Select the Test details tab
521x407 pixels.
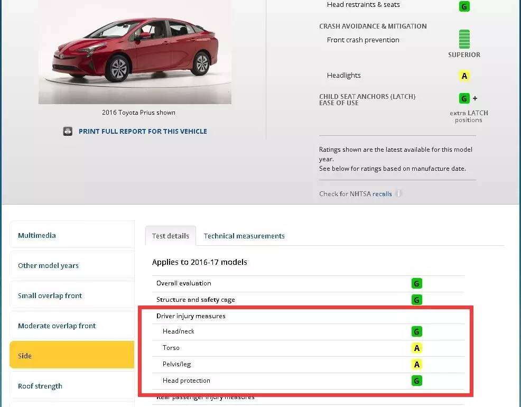pyautogui.click(x=170, y=236)
